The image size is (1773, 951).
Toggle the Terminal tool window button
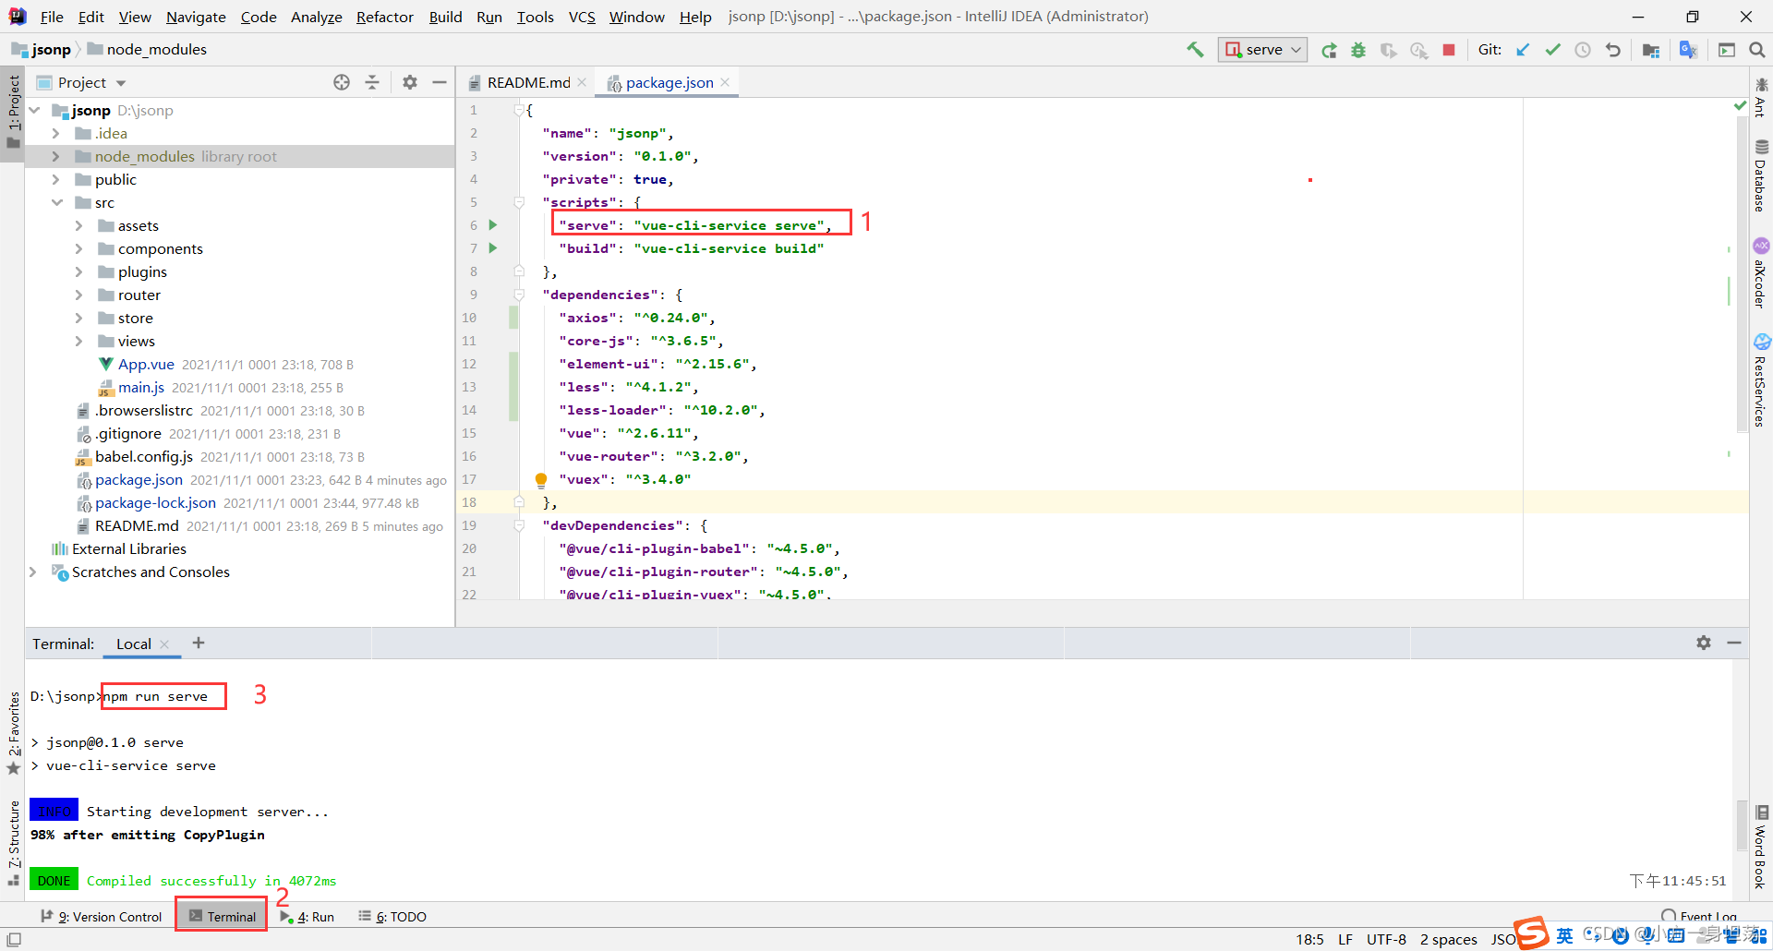tap(222, 916)
